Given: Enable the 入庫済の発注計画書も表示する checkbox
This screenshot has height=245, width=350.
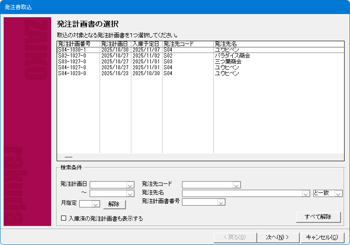Looking at the screenshot, I should tap(64, 218).
